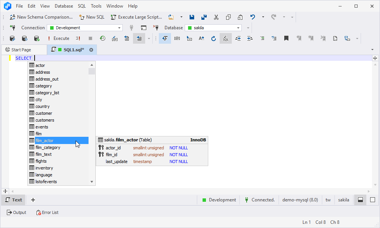Screen dimensions: 380x228
Task: Close the SQL1.sql tab
Action: pyautogui.click(x=91, y=50)
